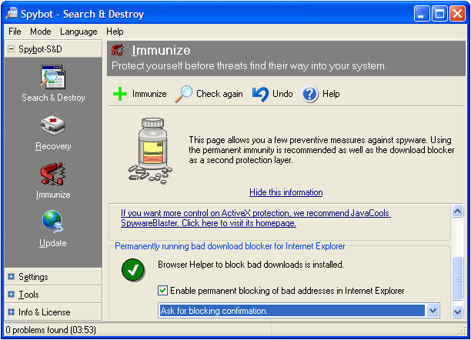Click the '0 problems found (03:53)' status text
This screenshot has height=340, width=471.
point(51,330)
